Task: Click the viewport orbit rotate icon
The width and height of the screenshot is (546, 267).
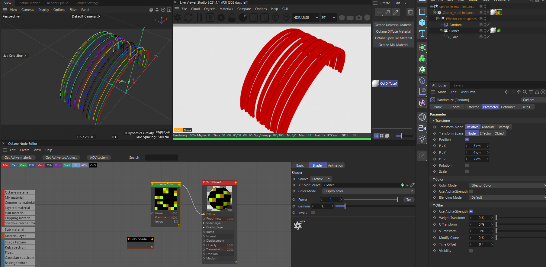Action: point(163,10)
